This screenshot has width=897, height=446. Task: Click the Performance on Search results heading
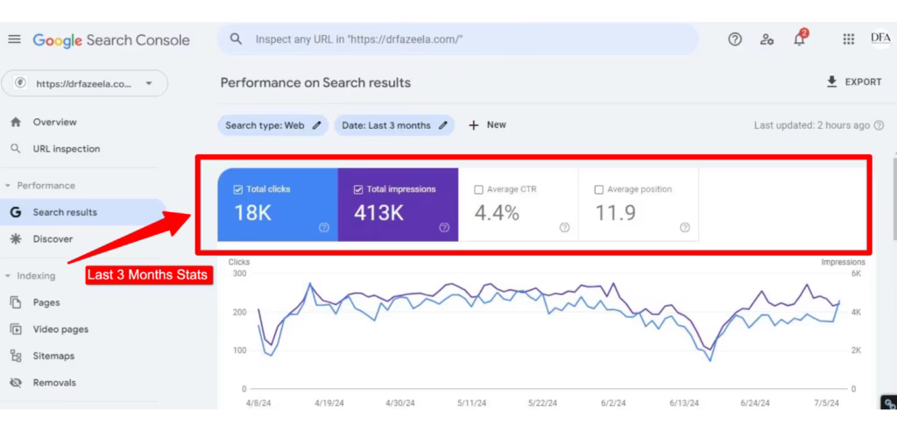coord(315,82)
